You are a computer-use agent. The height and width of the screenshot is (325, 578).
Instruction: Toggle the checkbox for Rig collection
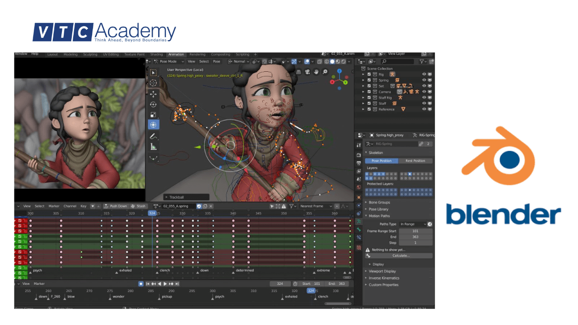(x=369, y=74)
